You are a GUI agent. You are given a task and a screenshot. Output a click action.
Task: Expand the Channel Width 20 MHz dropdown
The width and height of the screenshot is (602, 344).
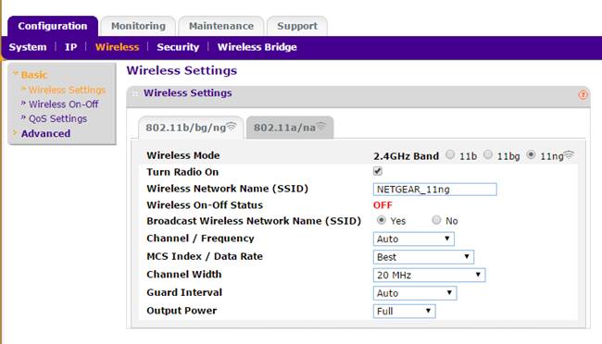point(429,275)
